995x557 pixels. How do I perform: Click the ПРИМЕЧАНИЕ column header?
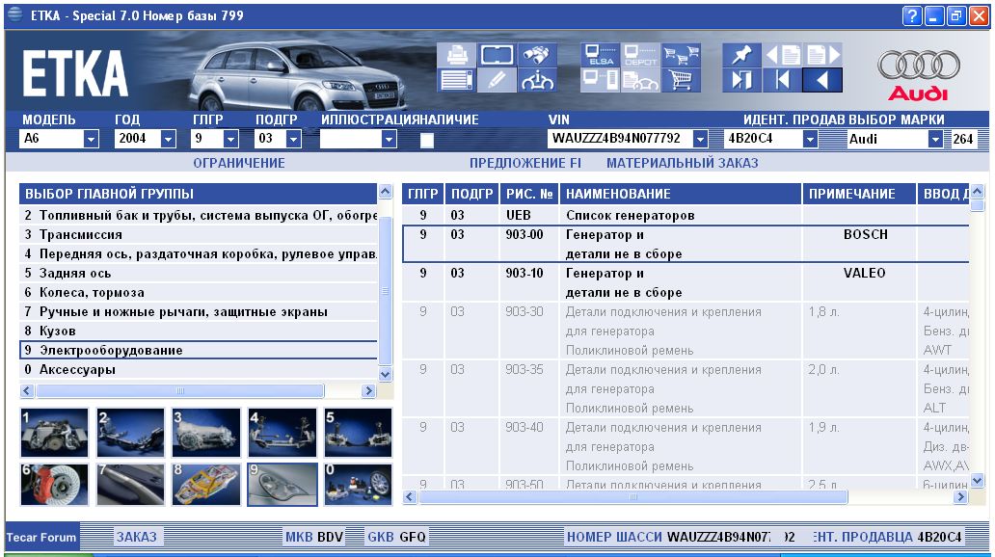(x=859, y=194)
